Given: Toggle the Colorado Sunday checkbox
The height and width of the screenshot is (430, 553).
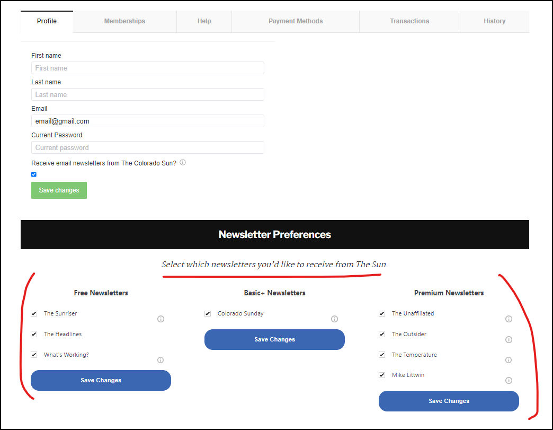Looking at the screenshot, I should pos(208,313).
